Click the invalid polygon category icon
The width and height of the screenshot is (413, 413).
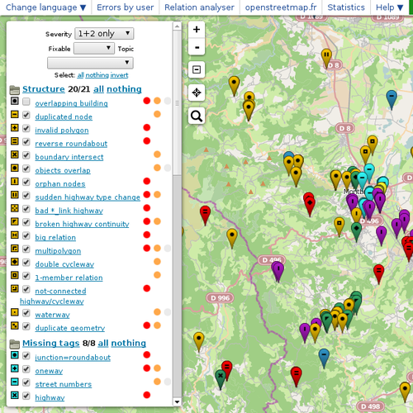coord(15,128)
